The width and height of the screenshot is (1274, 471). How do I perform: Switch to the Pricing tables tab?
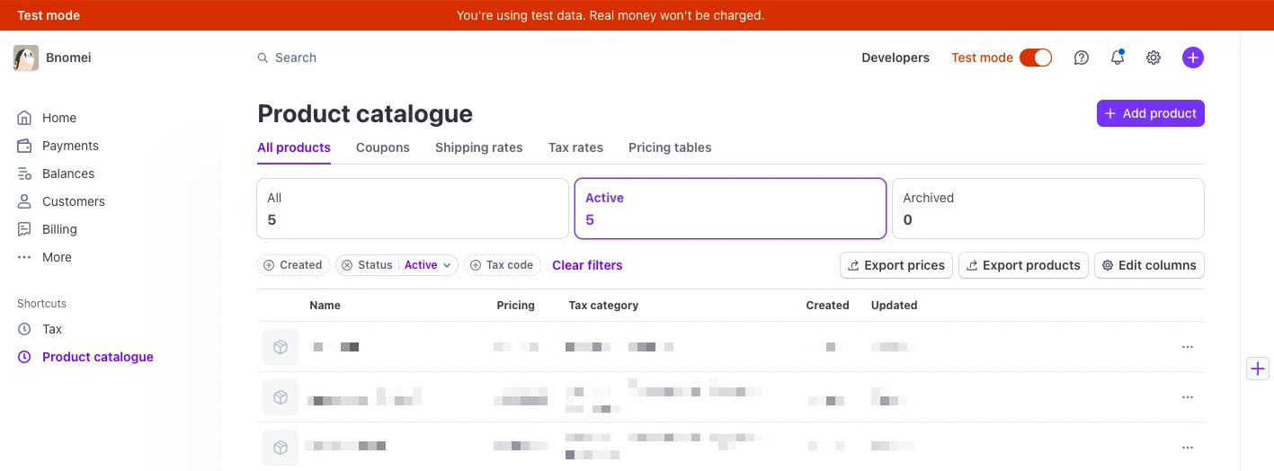coord(670,147)
